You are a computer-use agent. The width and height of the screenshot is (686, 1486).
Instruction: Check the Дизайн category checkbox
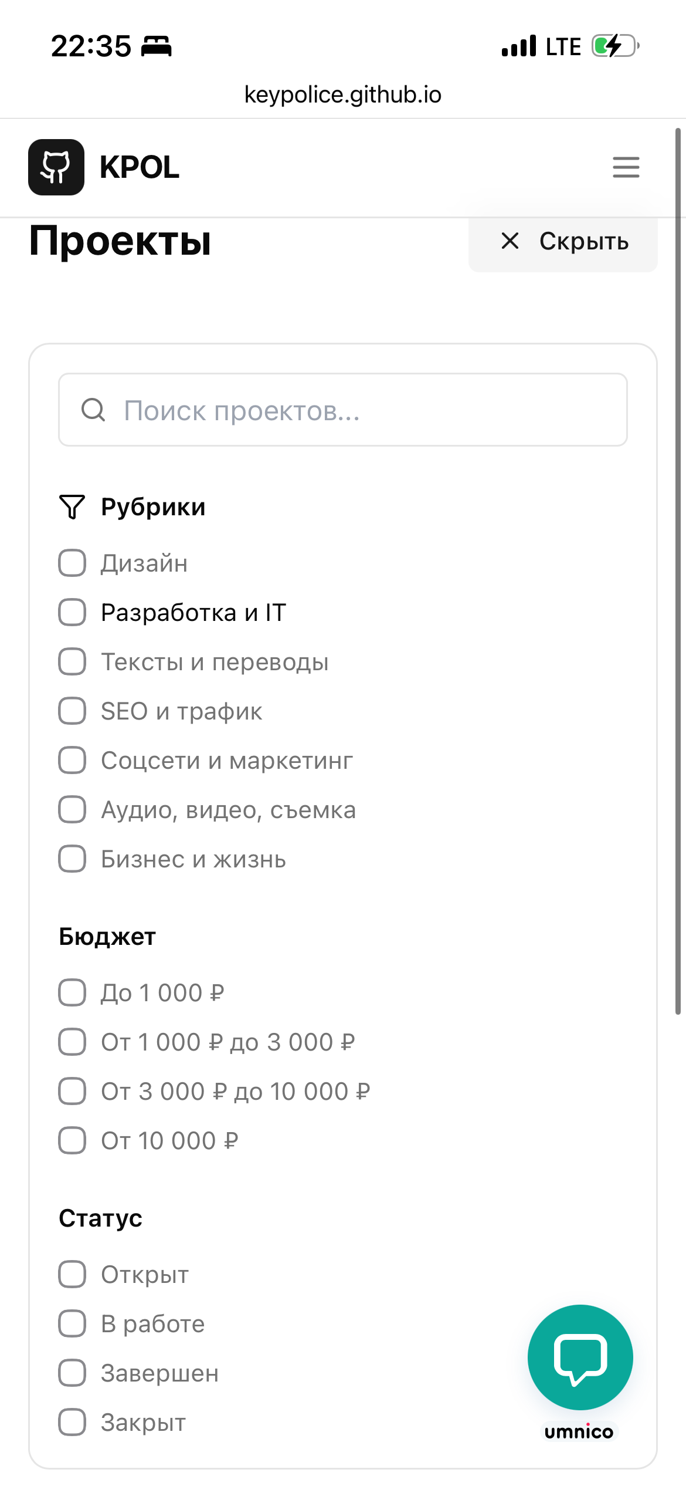click(71, 564)
